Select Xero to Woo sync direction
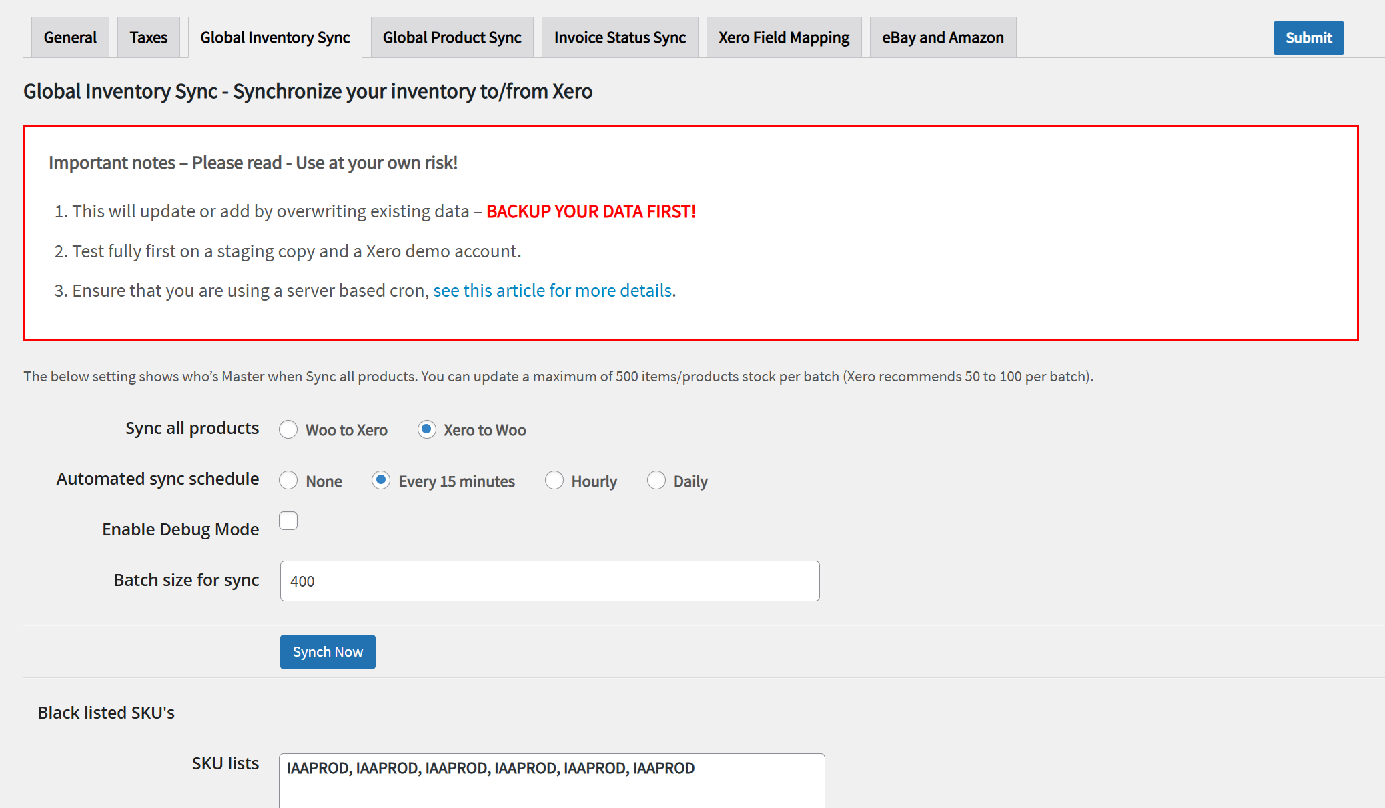 (x=426, y=429)
